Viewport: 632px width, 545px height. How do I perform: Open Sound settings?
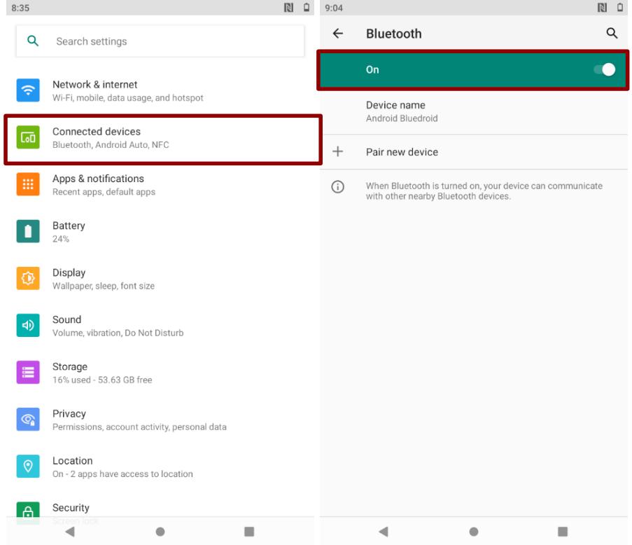[x=160, y=326]
